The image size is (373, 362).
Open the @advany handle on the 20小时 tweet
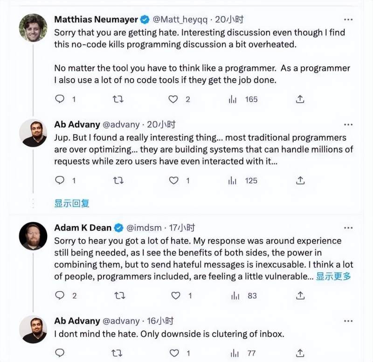[x=121, y=125]
